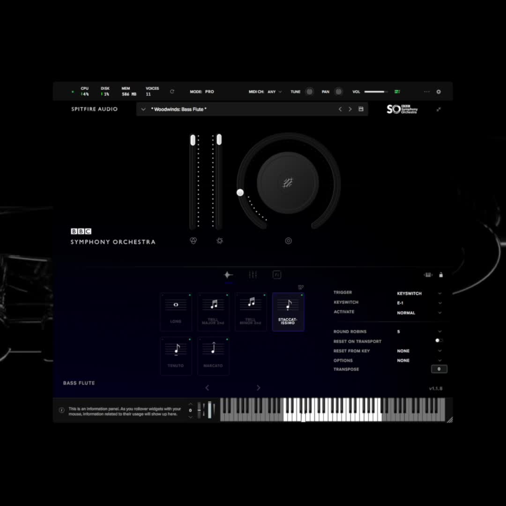Open the settings gear in top bar
This screenshot has width=506, height=506.
pyautogui.click(x=438, y=92)
